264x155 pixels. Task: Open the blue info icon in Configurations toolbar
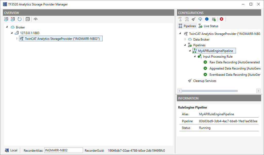(x=207, y=19)
